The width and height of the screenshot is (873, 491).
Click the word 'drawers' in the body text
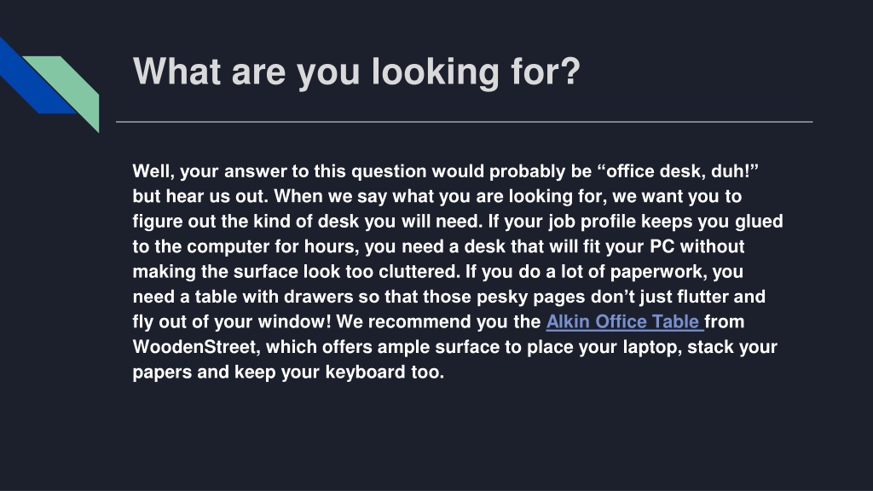coord(319,297)
